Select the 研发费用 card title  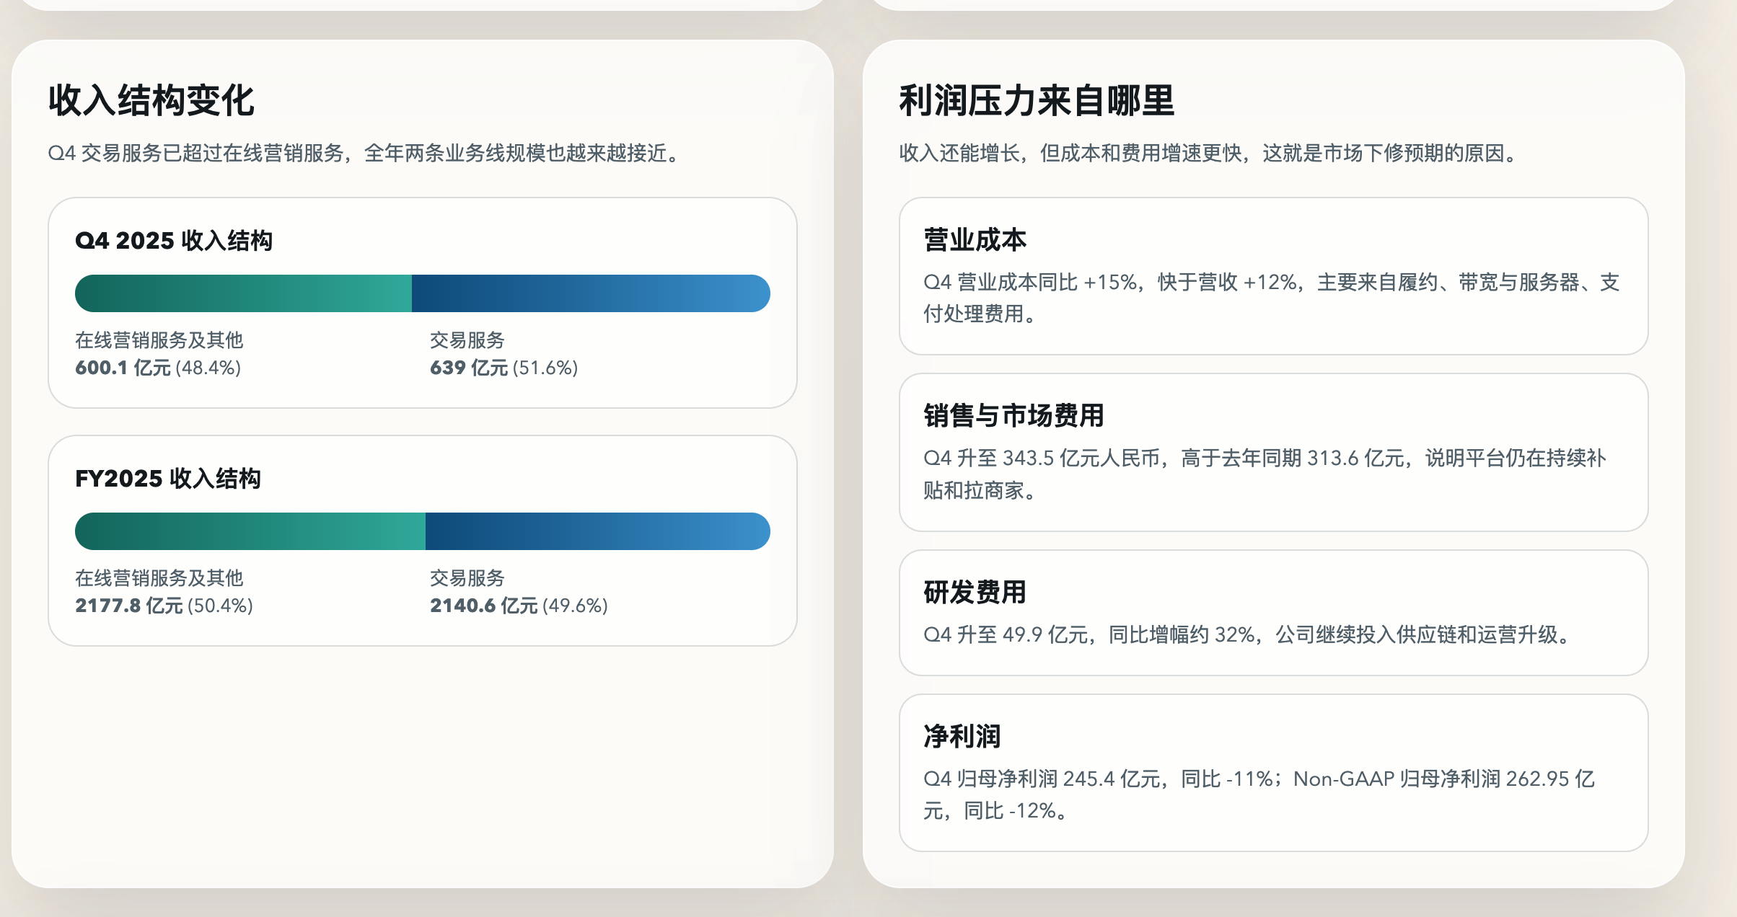tap(975, 593)
